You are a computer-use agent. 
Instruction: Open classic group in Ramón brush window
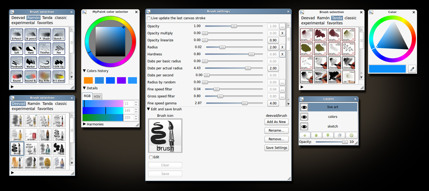[61, 18]
